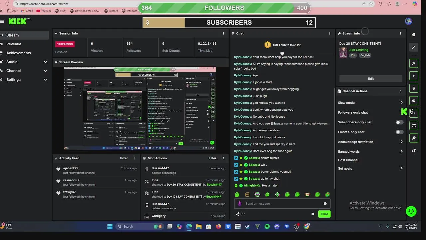Click the Stream Preview thumbnail
The image size is (426, 240).
tap(140, 108)
